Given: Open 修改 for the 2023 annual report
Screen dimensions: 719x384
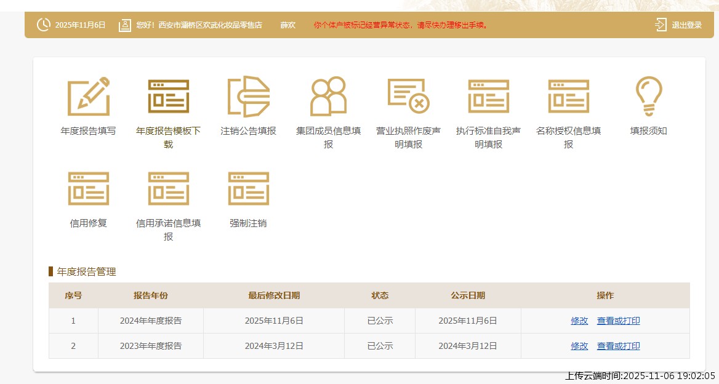Looking at the screenshot, I should click(x=578, y=346).
